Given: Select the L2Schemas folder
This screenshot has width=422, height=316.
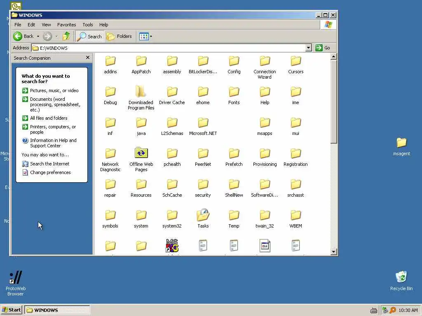Looking at the screenshot, I should (x=172, y=126).
